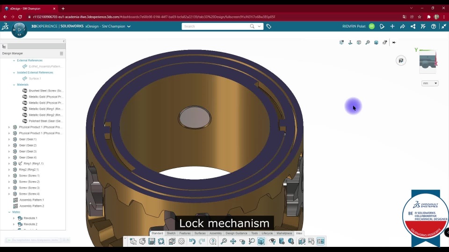
Task: Open the xDesign - SW Champion dashboard dropdown
Action: tap(129, 26)
